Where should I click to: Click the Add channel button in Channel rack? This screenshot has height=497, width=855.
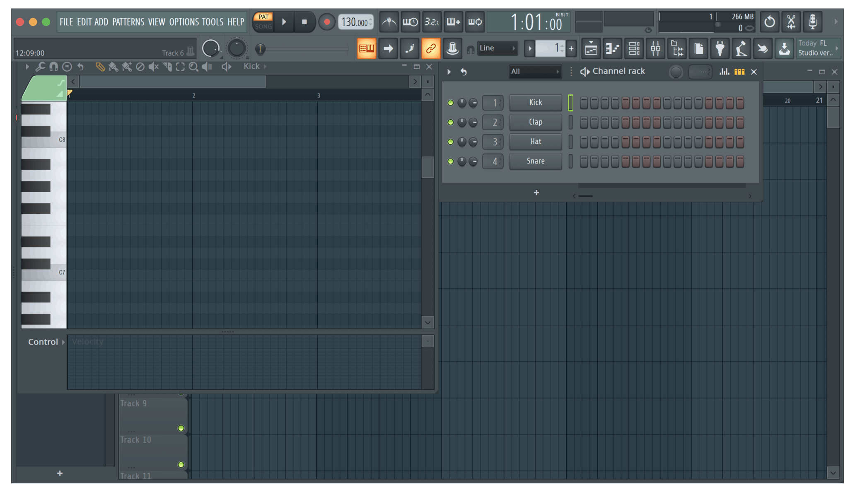pos(536,192)
